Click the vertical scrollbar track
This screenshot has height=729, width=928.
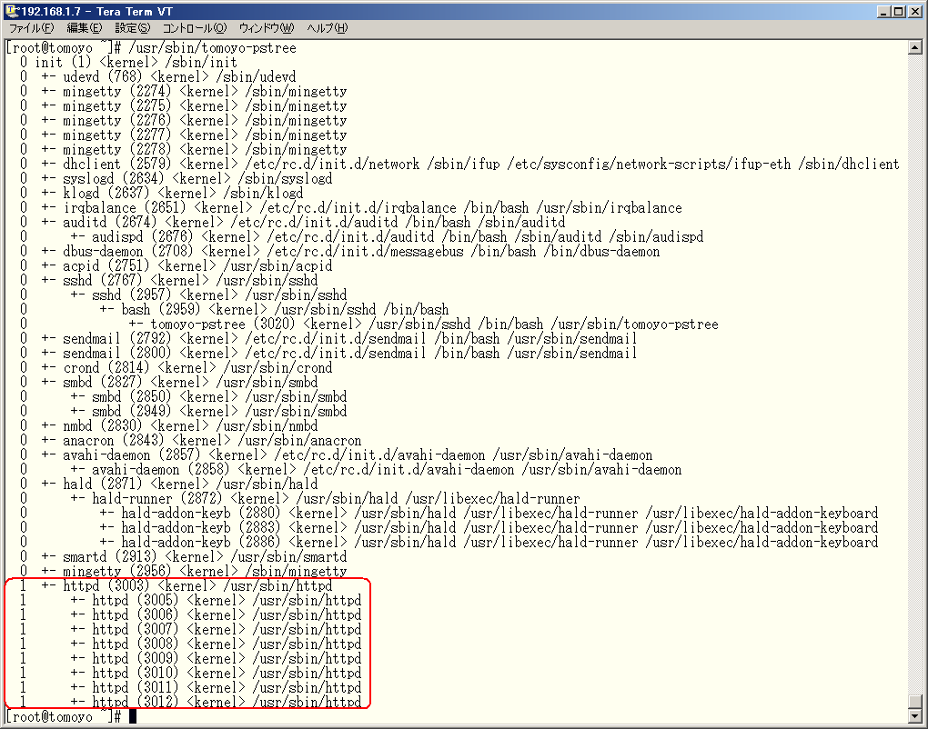915,374
